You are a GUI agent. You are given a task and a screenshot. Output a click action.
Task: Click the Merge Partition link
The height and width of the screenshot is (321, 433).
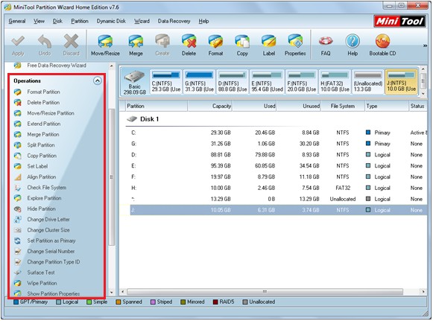(43, 134)
